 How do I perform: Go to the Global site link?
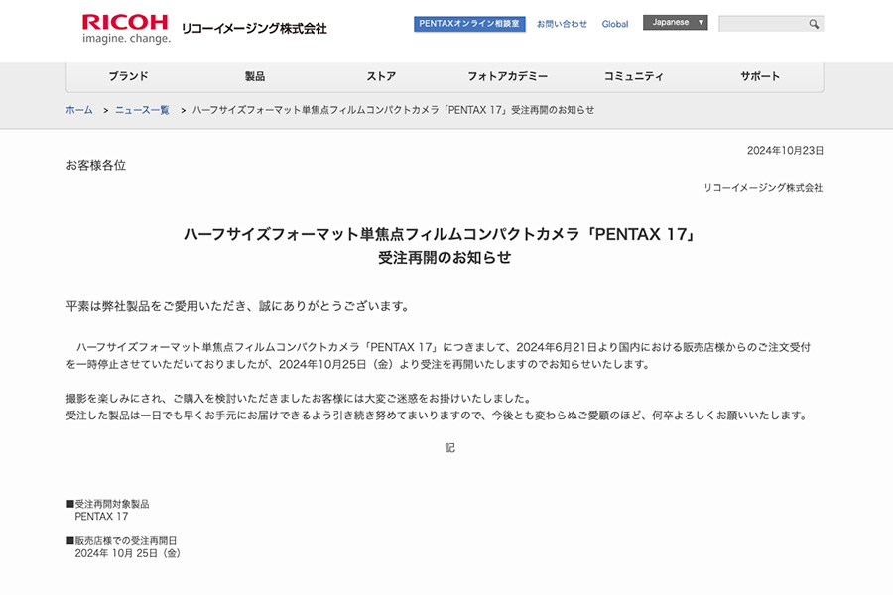coord(615,24)
